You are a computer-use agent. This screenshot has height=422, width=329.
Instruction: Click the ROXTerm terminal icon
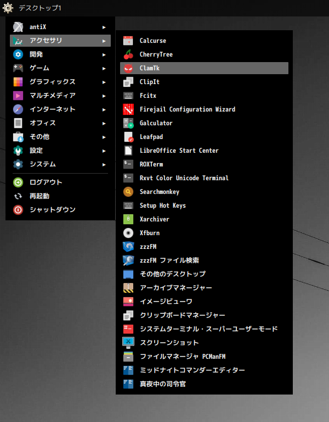(x=128, y=164)
